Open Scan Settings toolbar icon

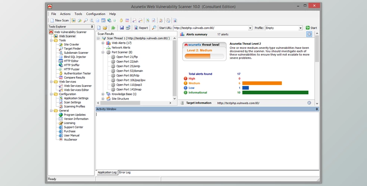tap(153, 21)
